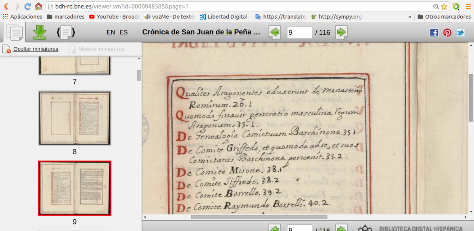Click Ocultar miniaturas
The image size is (474, 231).
(31, 49)
